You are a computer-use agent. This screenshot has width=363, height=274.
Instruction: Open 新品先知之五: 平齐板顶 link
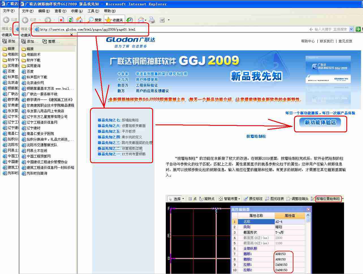point(117,131)
